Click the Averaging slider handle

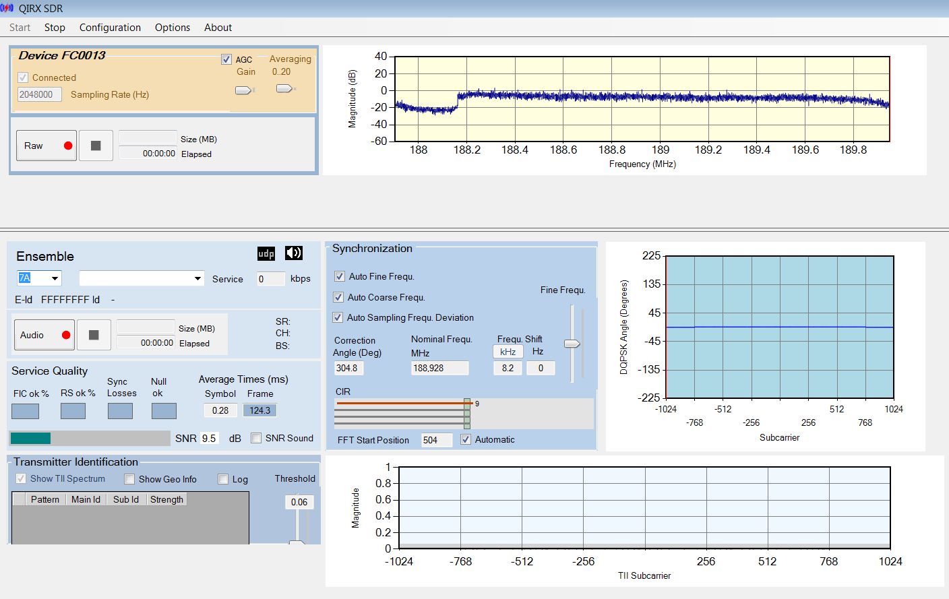[x=284, y=88]
